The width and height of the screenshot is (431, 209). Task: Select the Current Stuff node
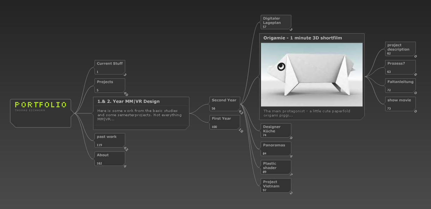(x=110, y=67)
